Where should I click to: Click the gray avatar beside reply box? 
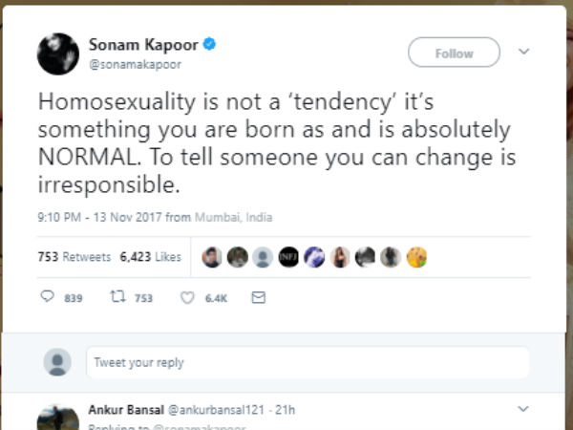[x=58, y=362]
